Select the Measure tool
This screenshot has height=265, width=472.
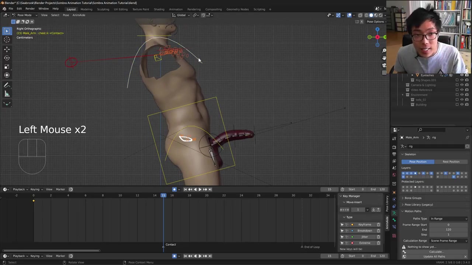click(x=7, y=94)
